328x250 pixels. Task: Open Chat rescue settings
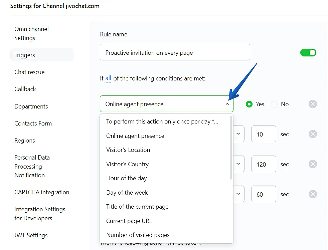[29, 72]
